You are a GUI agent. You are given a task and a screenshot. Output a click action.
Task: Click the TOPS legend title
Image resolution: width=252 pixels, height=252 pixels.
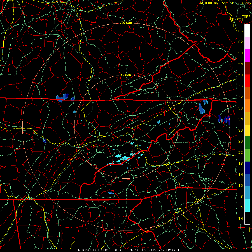pyautogui.click(x=246, y=17)
